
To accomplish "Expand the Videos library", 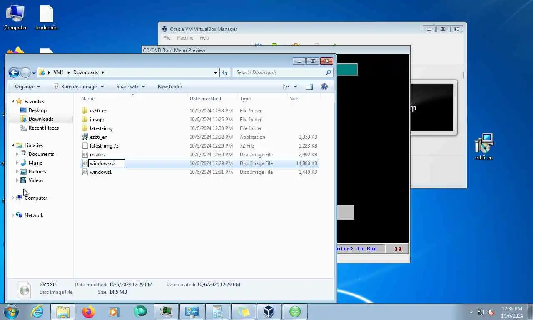I will [17, 180].
